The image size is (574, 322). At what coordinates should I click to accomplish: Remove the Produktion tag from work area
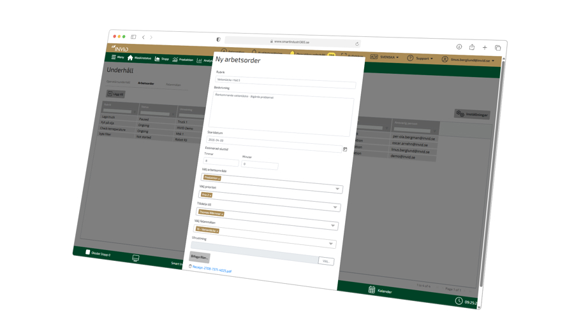(x=219, y=179)
